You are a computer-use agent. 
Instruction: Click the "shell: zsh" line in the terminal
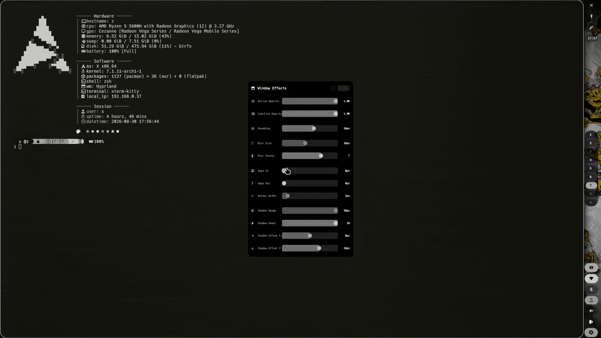(96, 81)
